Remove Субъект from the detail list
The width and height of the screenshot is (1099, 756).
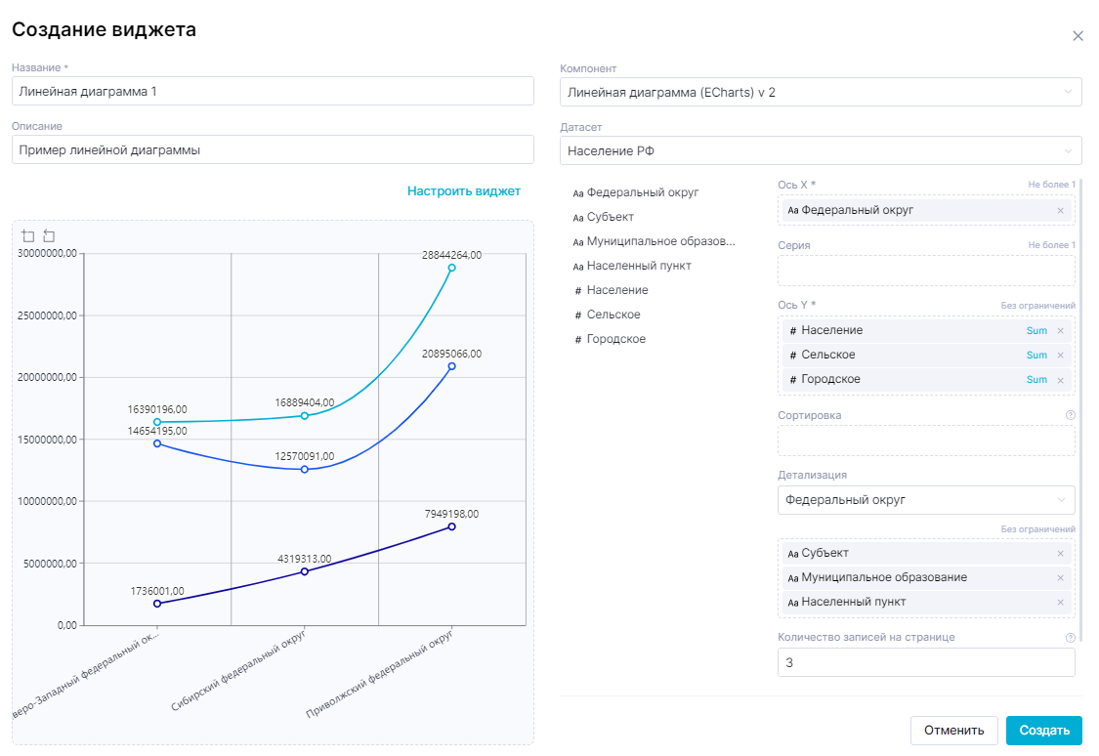(1060, 553)
